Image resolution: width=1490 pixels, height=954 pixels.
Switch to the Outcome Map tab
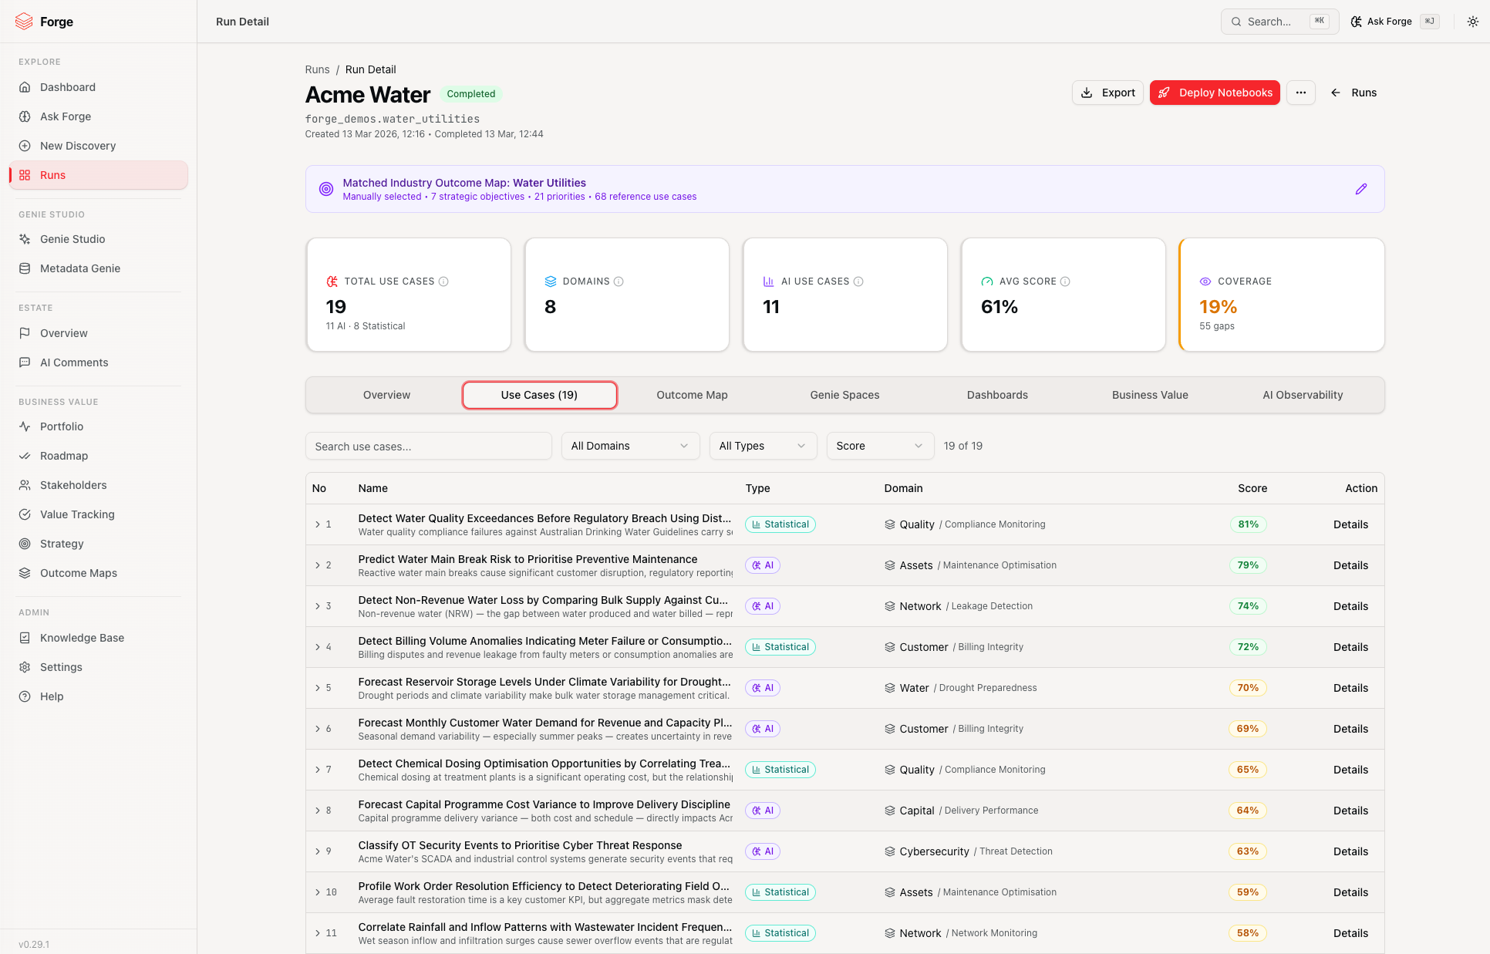692,395
